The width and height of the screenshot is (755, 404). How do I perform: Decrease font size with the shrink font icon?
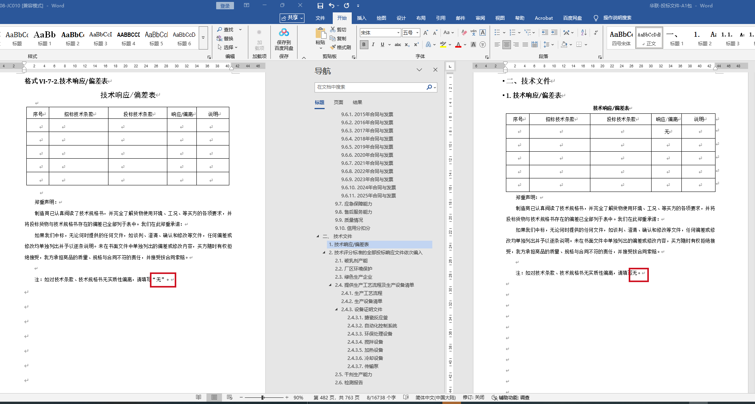pyautogui.click(x=435, y=33)
